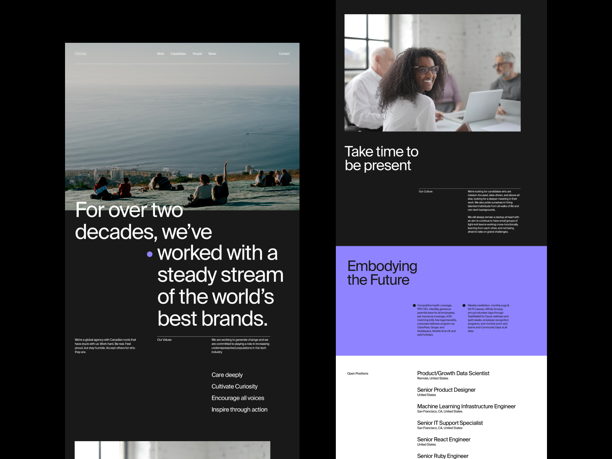
Task: Go to the People section via navbar
Action: (197, 54)
